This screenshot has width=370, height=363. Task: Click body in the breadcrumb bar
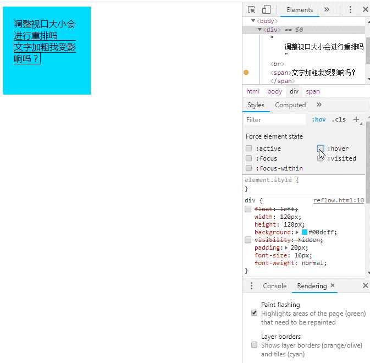coord(275,91)
